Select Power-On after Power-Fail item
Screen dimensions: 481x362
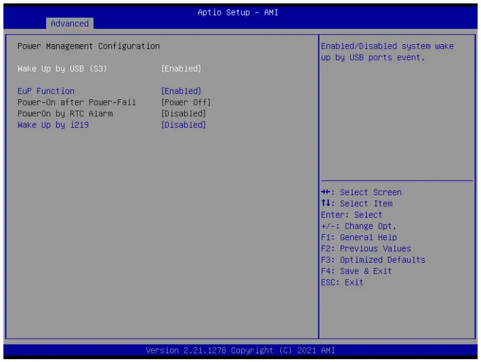tap(77, 102)
